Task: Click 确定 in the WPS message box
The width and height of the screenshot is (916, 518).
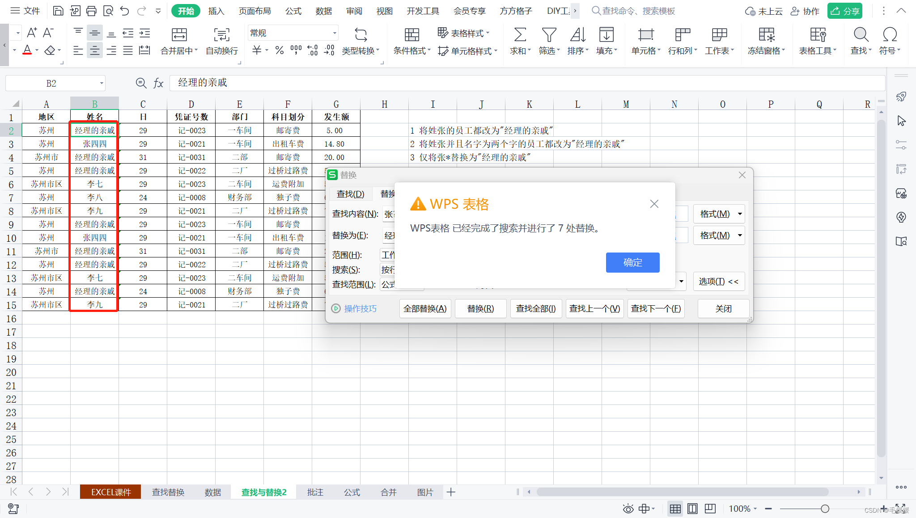Action: [632, 262]
